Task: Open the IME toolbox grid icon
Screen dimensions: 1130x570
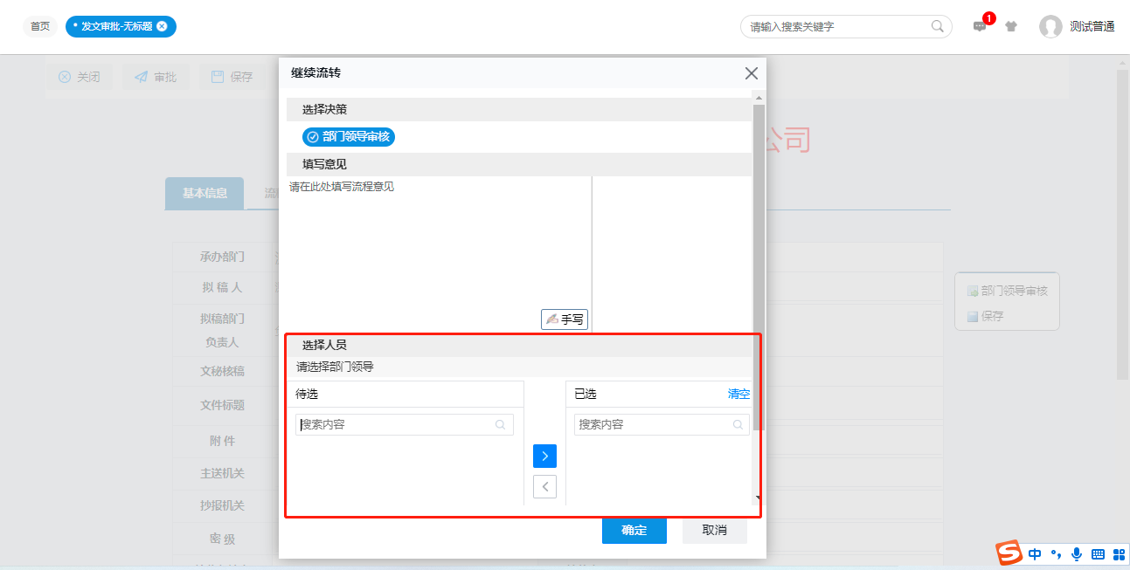Action: pyautogui.click(x=1118, y=553)
